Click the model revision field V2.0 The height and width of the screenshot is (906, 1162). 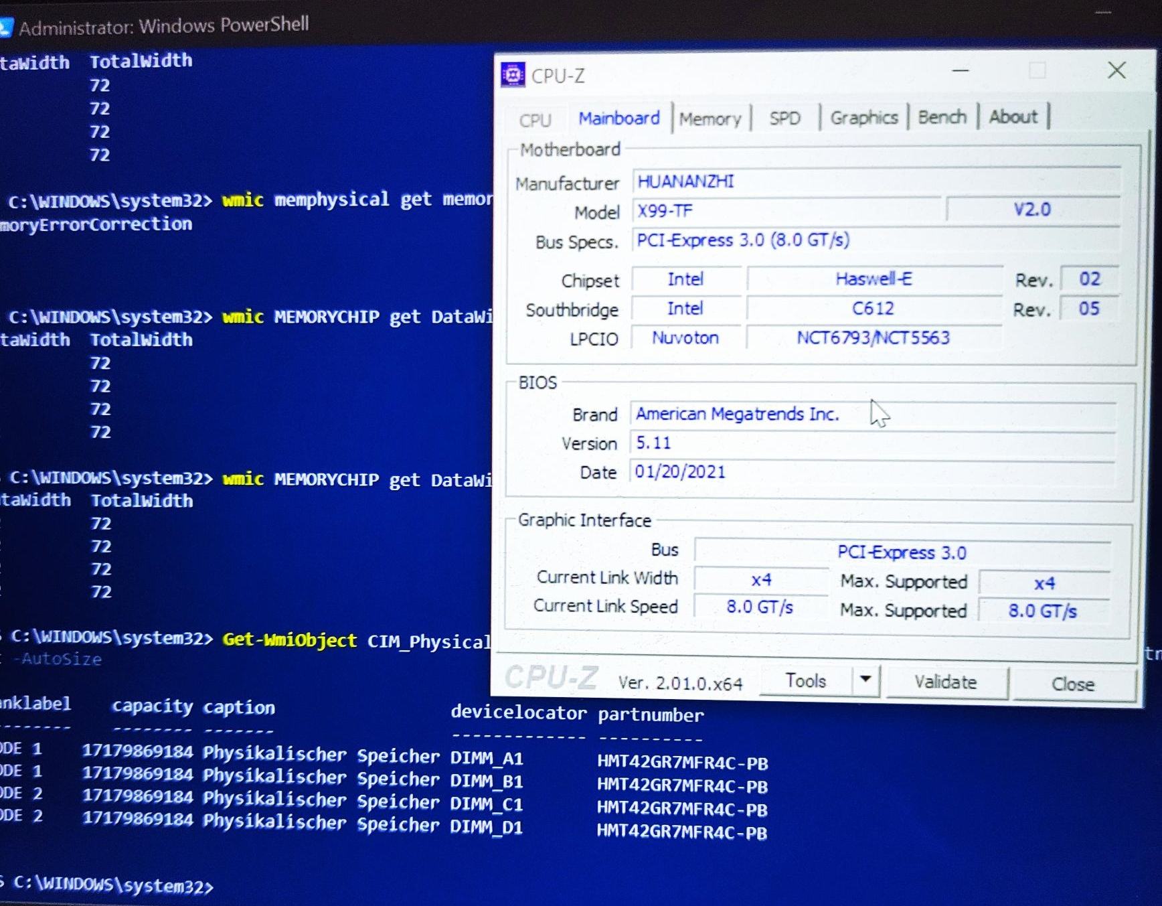click(1032, 210)
